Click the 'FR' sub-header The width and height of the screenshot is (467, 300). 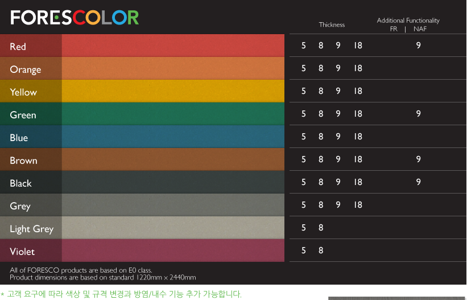pos(394,29)
